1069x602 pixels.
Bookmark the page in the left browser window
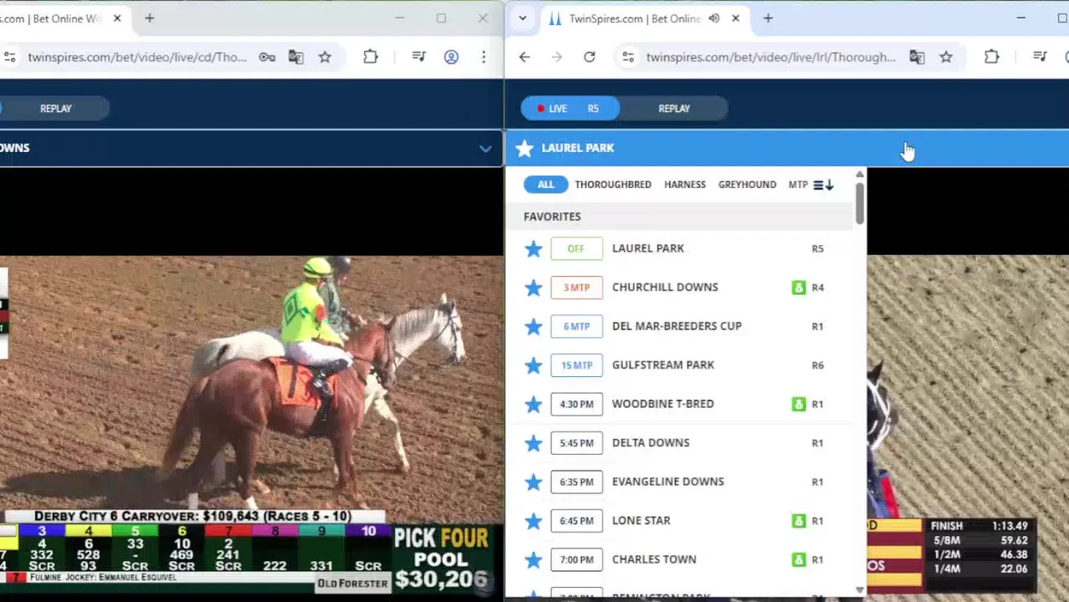pyautogui.click(x=325, y=57)
